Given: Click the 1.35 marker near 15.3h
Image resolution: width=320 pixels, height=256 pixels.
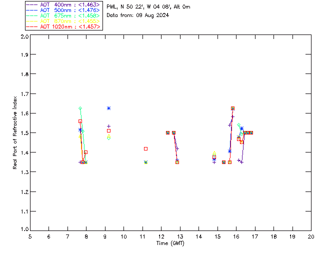Looking at the screenshot, I should pyautogui.click(x=223, y=162).
